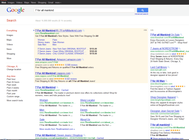Expand the 'more' dropdown in top bar
This screenshot has width=189, height=140.
(x=58, y=2)
